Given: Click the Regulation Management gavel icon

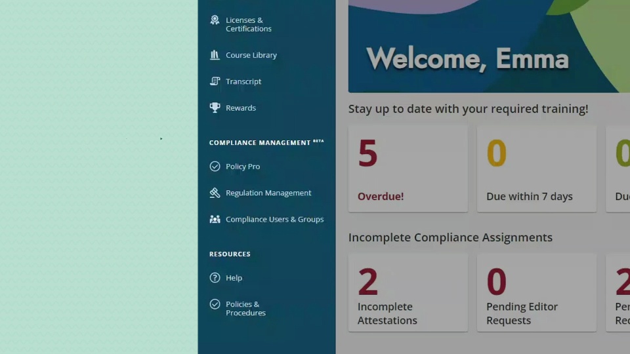Looking at the screenshot, I should (215, 193).
